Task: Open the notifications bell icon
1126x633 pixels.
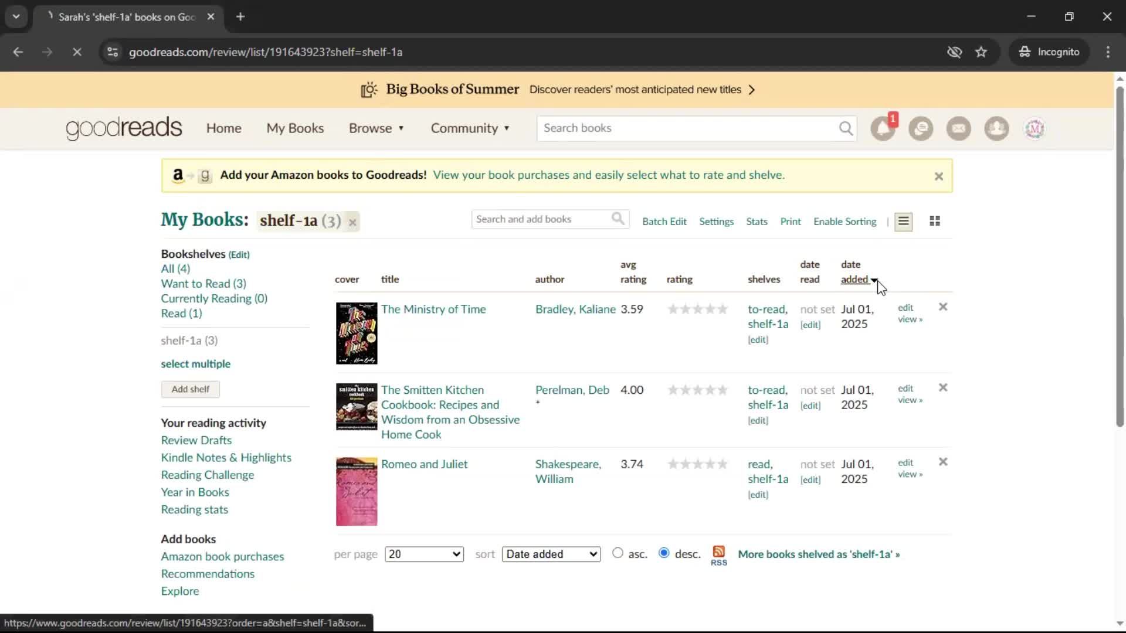Action: click(883, 128)
